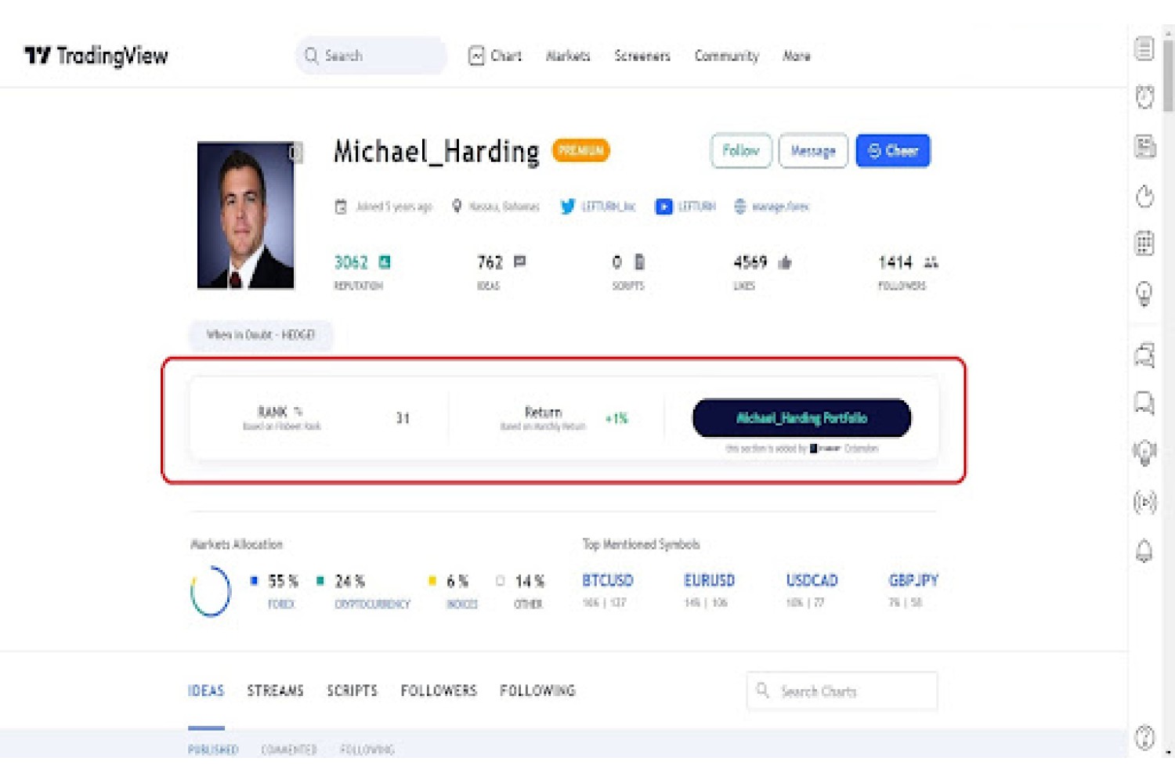
Task: Select the IDEAS tab
Action: click(206, 691)
